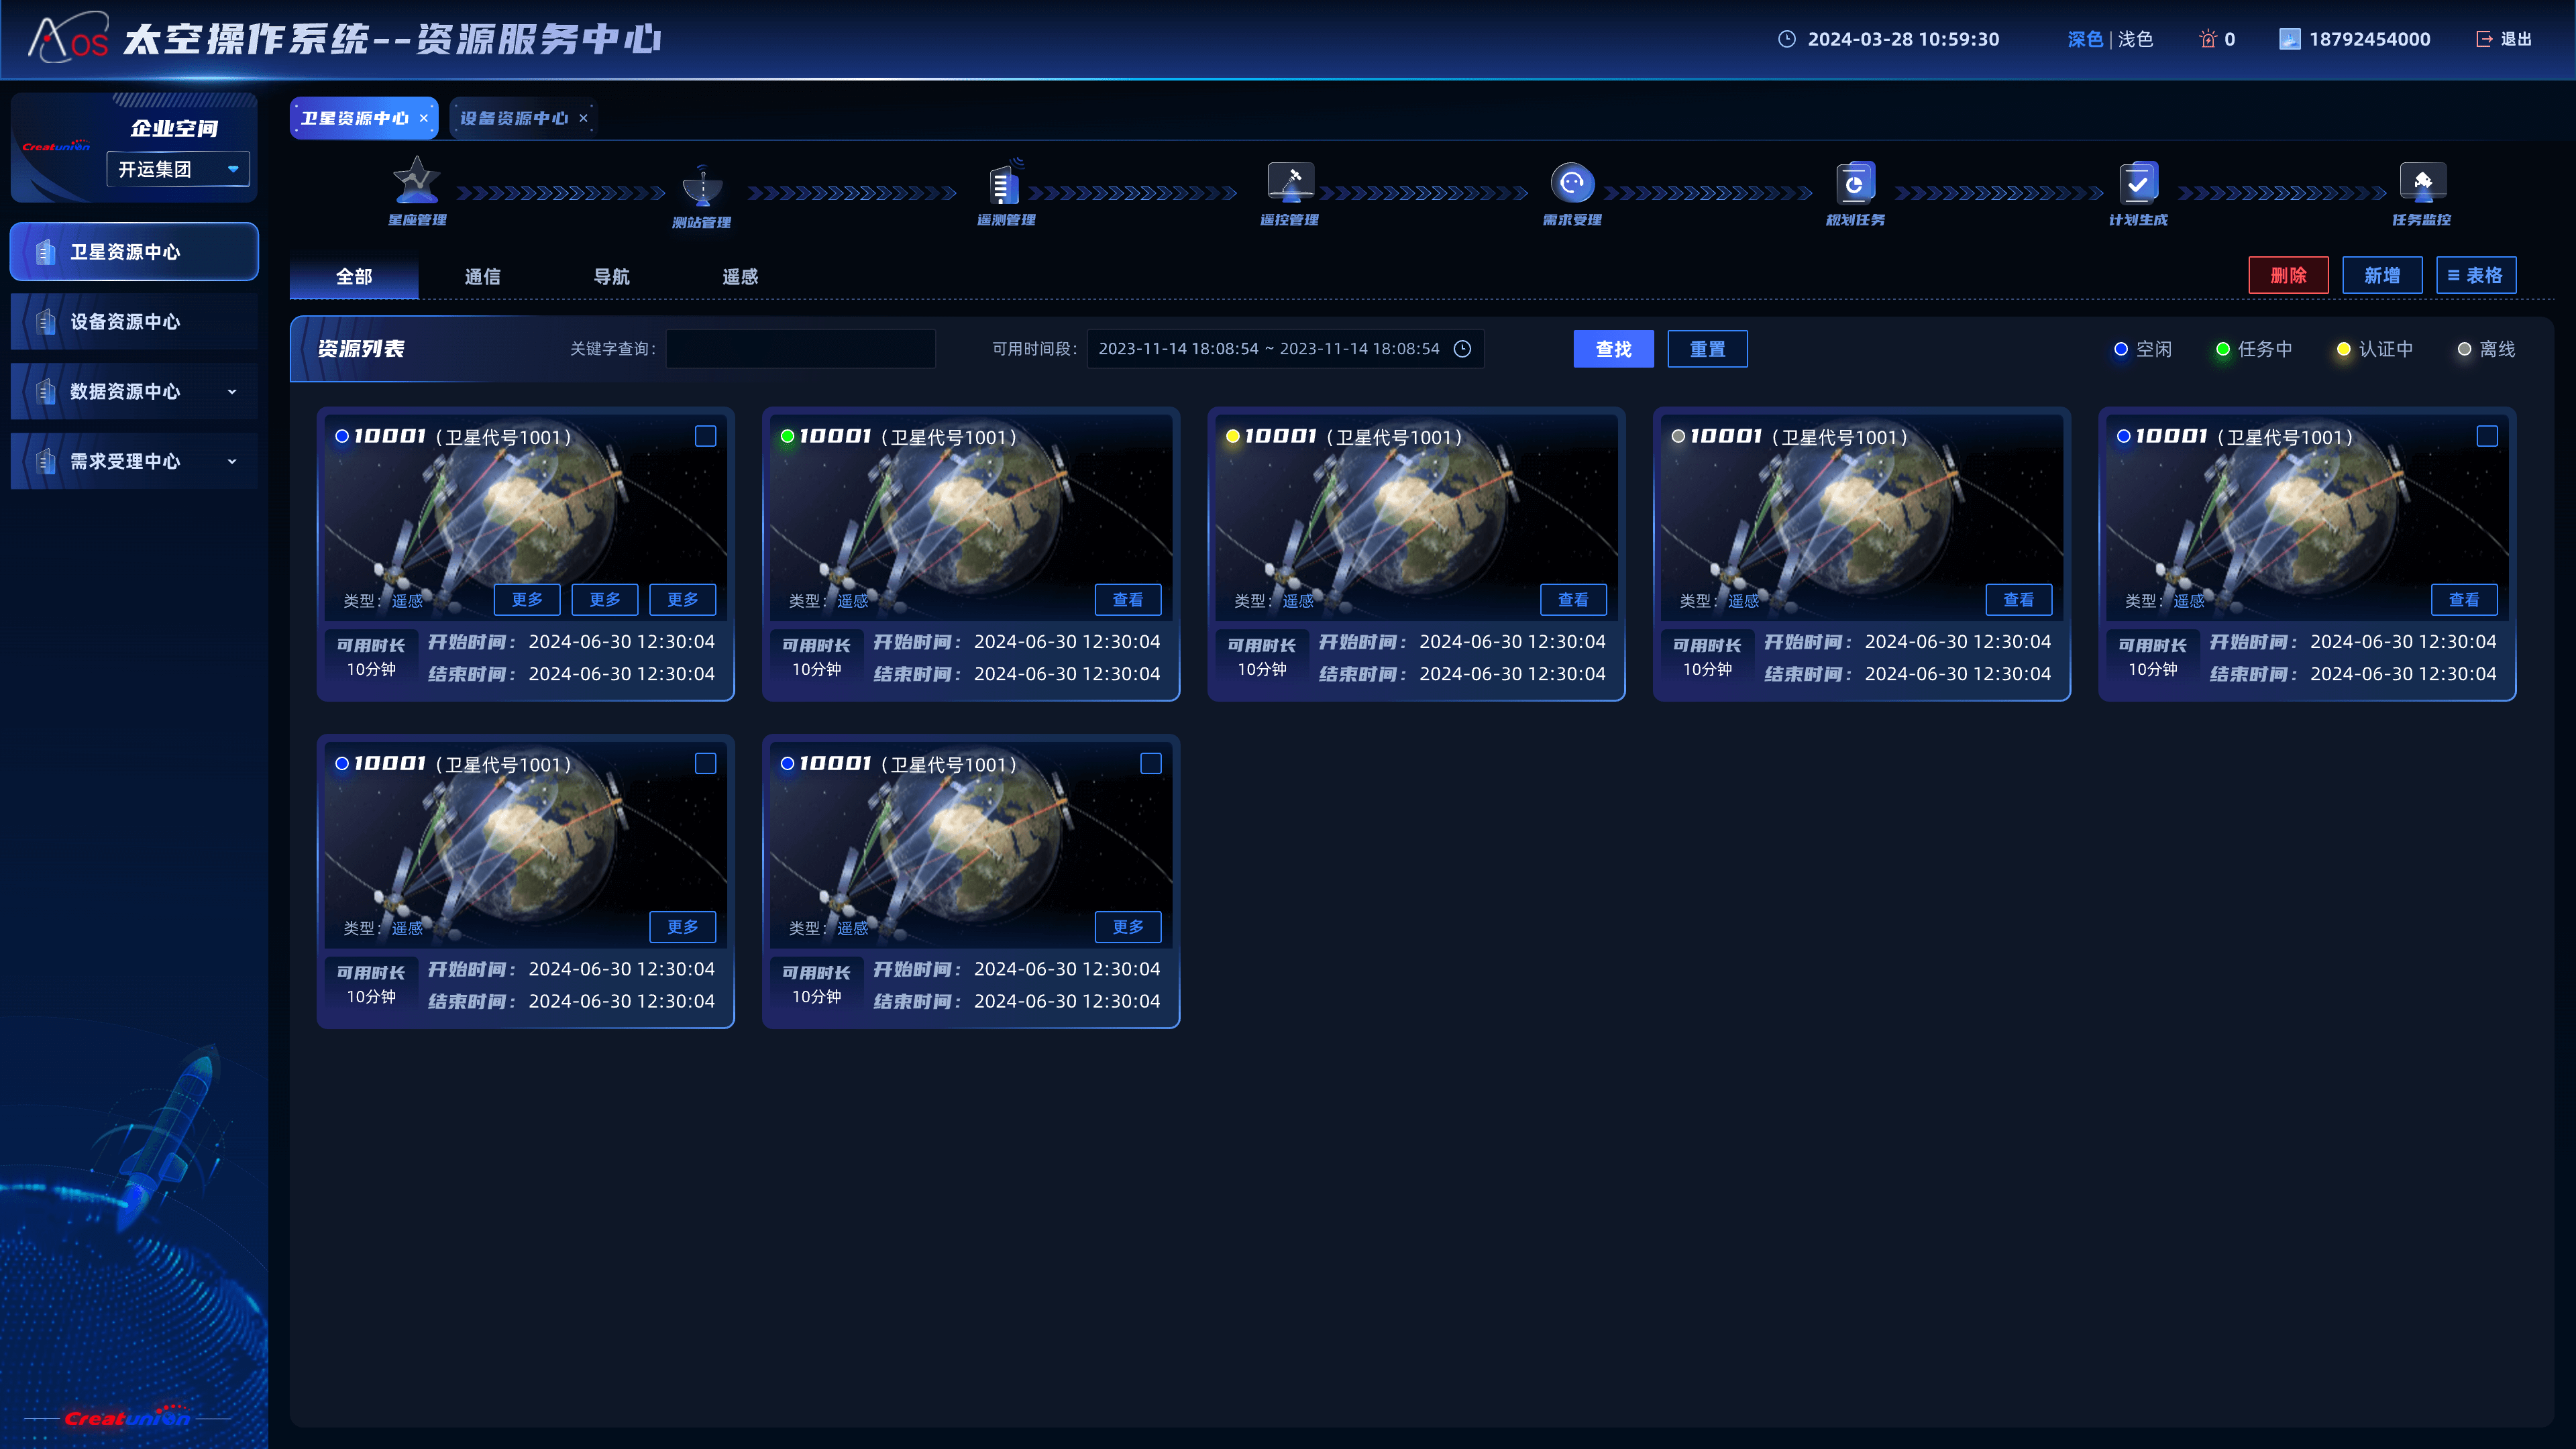This screenshot has width=2576, height=1449.
Task: Click the 关键字查询 input field
Action: click(801, 349)
